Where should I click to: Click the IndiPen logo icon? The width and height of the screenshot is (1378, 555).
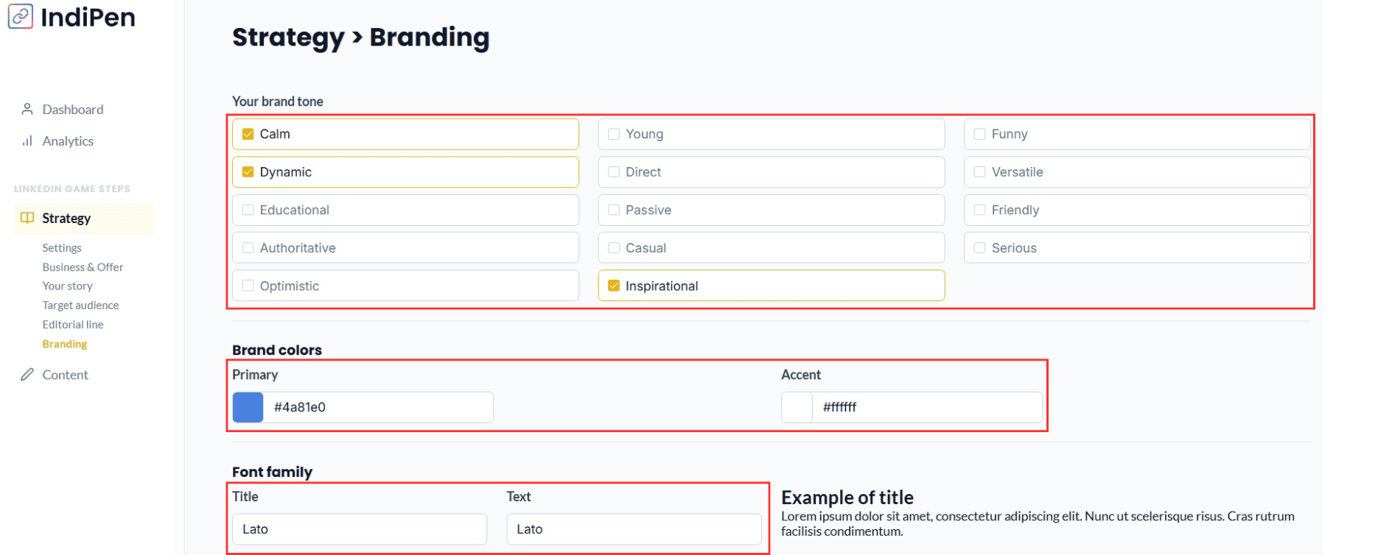(21, 16)
